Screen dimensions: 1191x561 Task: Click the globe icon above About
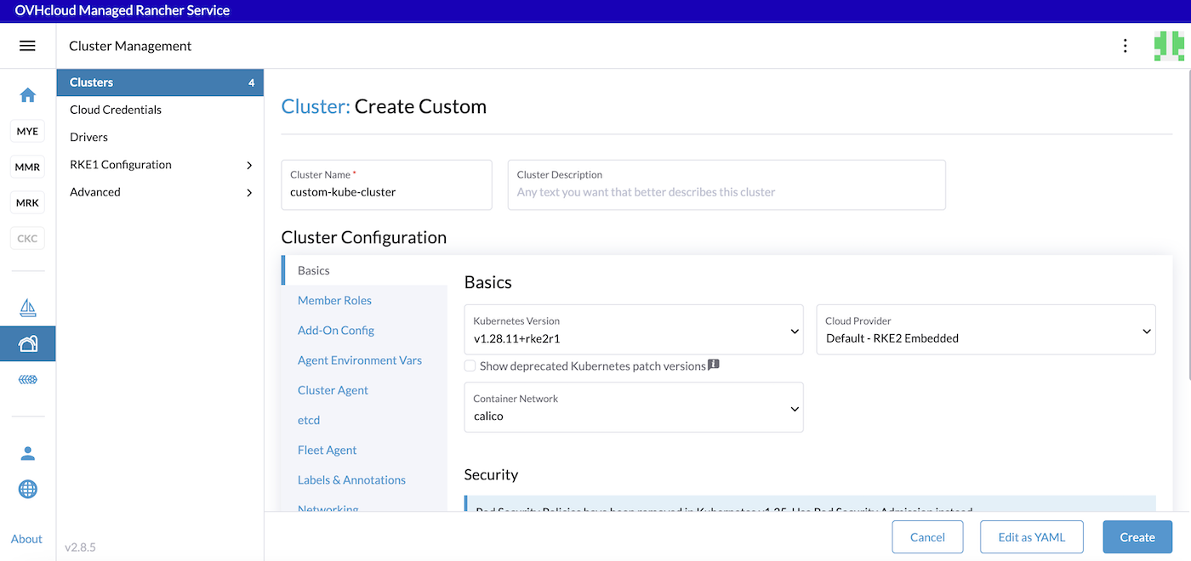click(27, 489)
